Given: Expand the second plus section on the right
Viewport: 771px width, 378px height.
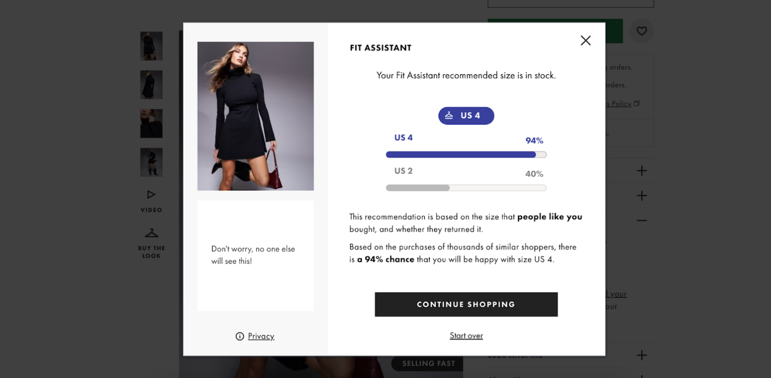Looking at the screenshot, I should (641, 196).
